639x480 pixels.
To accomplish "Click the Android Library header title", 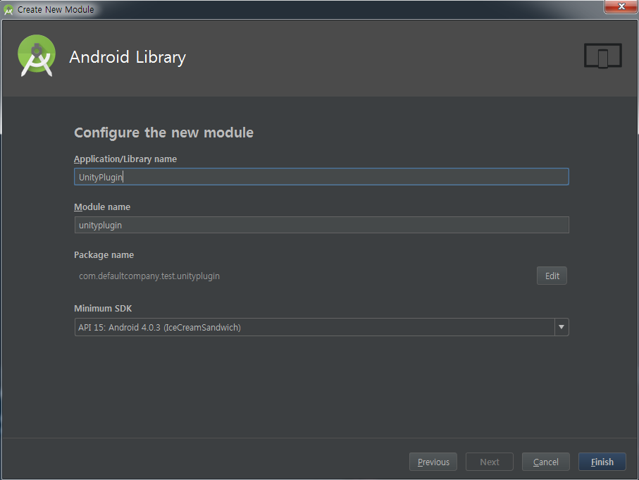I will click(x=127, y=58).
